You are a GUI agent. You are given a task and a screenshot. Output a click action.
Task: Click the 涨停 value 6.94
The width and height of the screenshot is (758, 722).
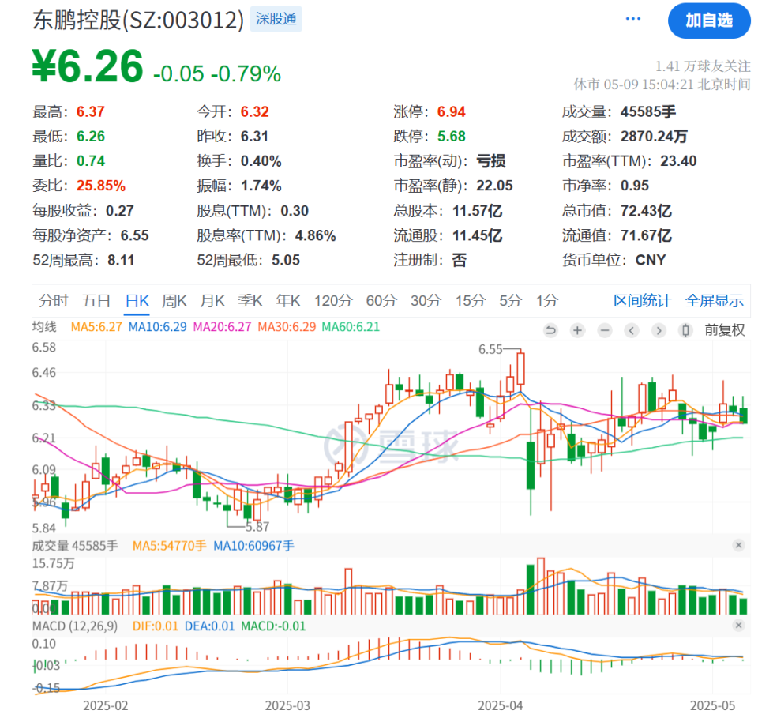coord(451,111)
